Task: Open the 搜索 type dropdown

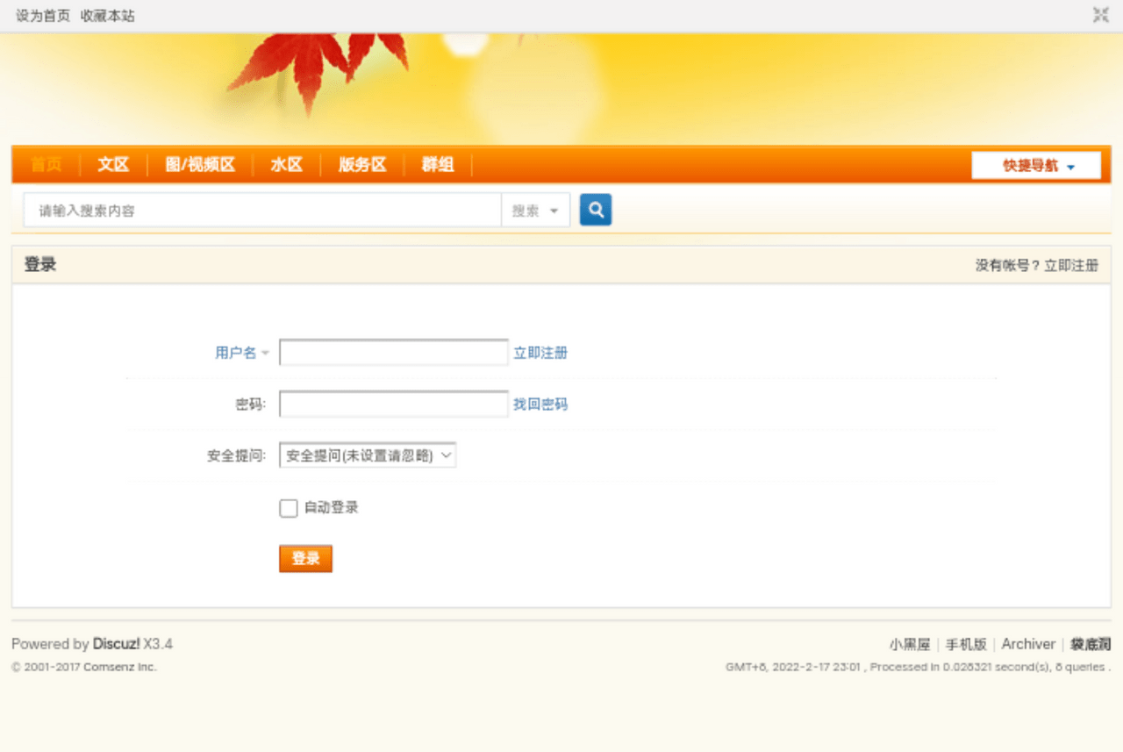Action: 535,211
